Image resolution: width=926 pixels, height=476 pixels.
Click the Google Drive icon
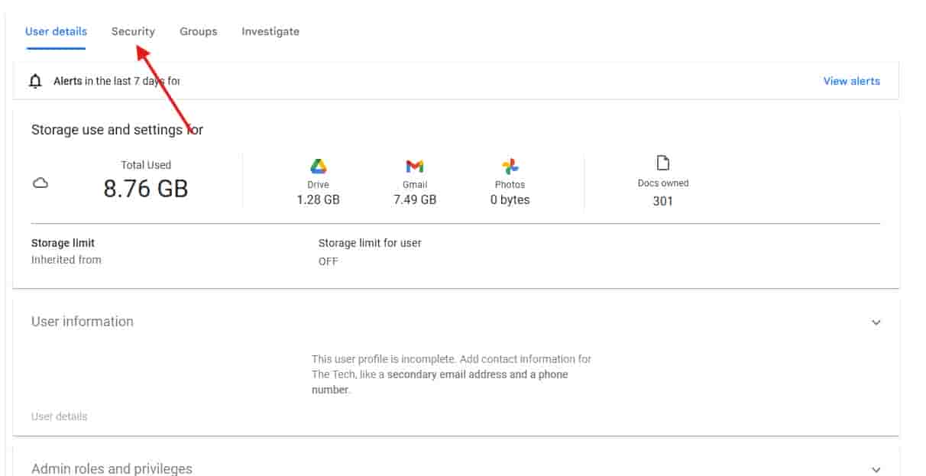[x=319, y=167]
